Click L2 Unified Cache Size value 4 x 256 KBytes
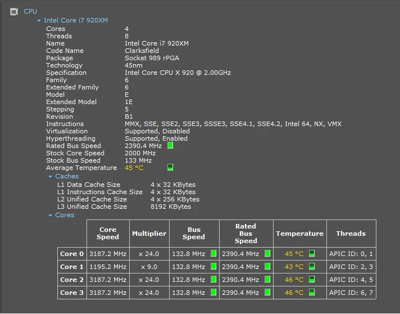Screen dimensions: 400x314 (x=175, y=199)
